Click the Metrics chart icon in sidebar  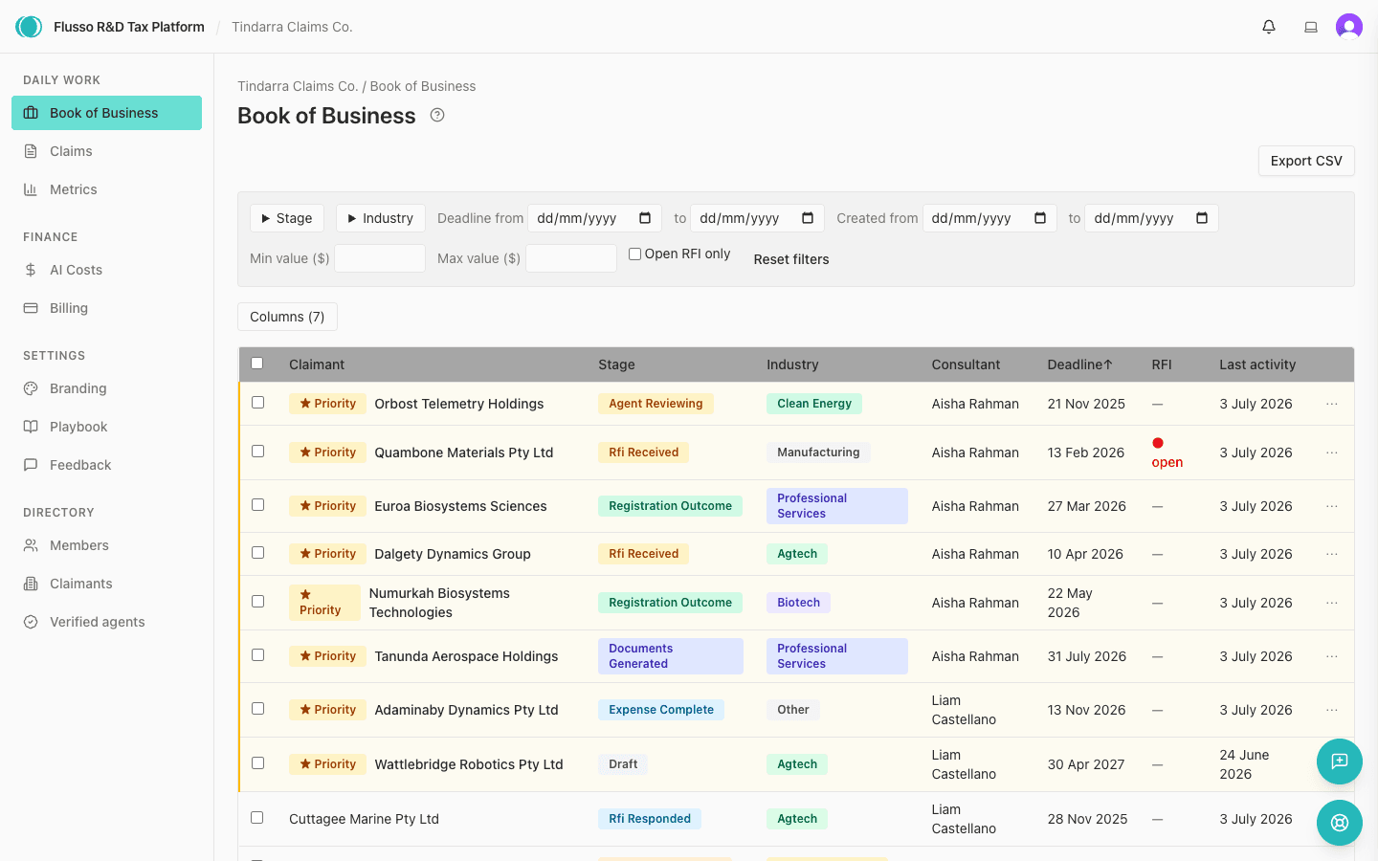tap(31, 189)
